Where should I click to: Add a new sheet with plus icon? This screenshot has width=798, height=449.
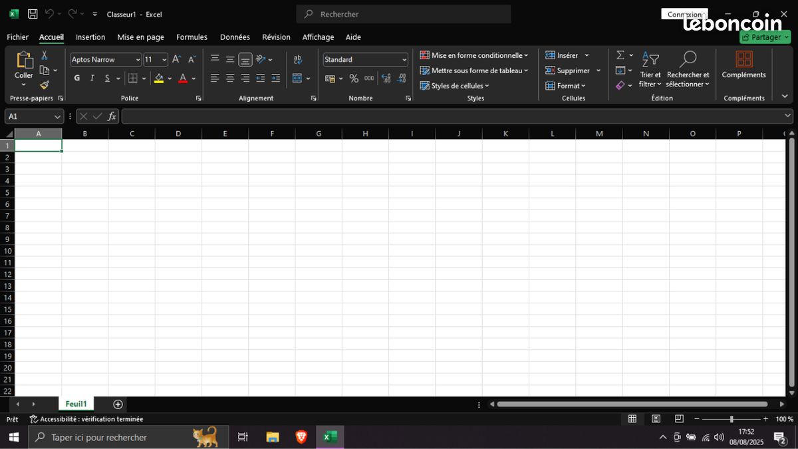point(118,404)
